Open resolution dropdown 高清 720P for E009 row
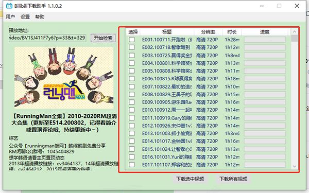Screen dimensions: 309x193 click(x=207, y=102)
